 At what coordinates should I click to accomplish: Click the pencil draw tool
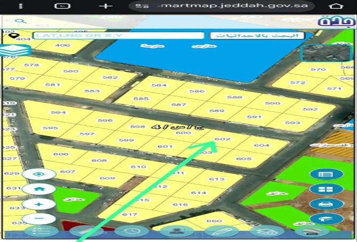tap(221, 232)
